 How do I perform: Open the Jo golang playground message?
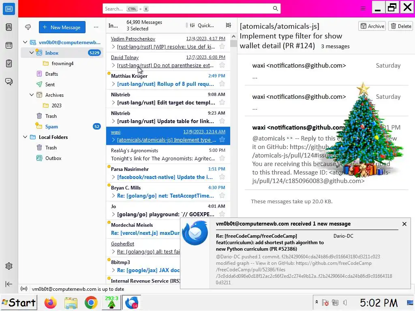(x=168, y=210)
